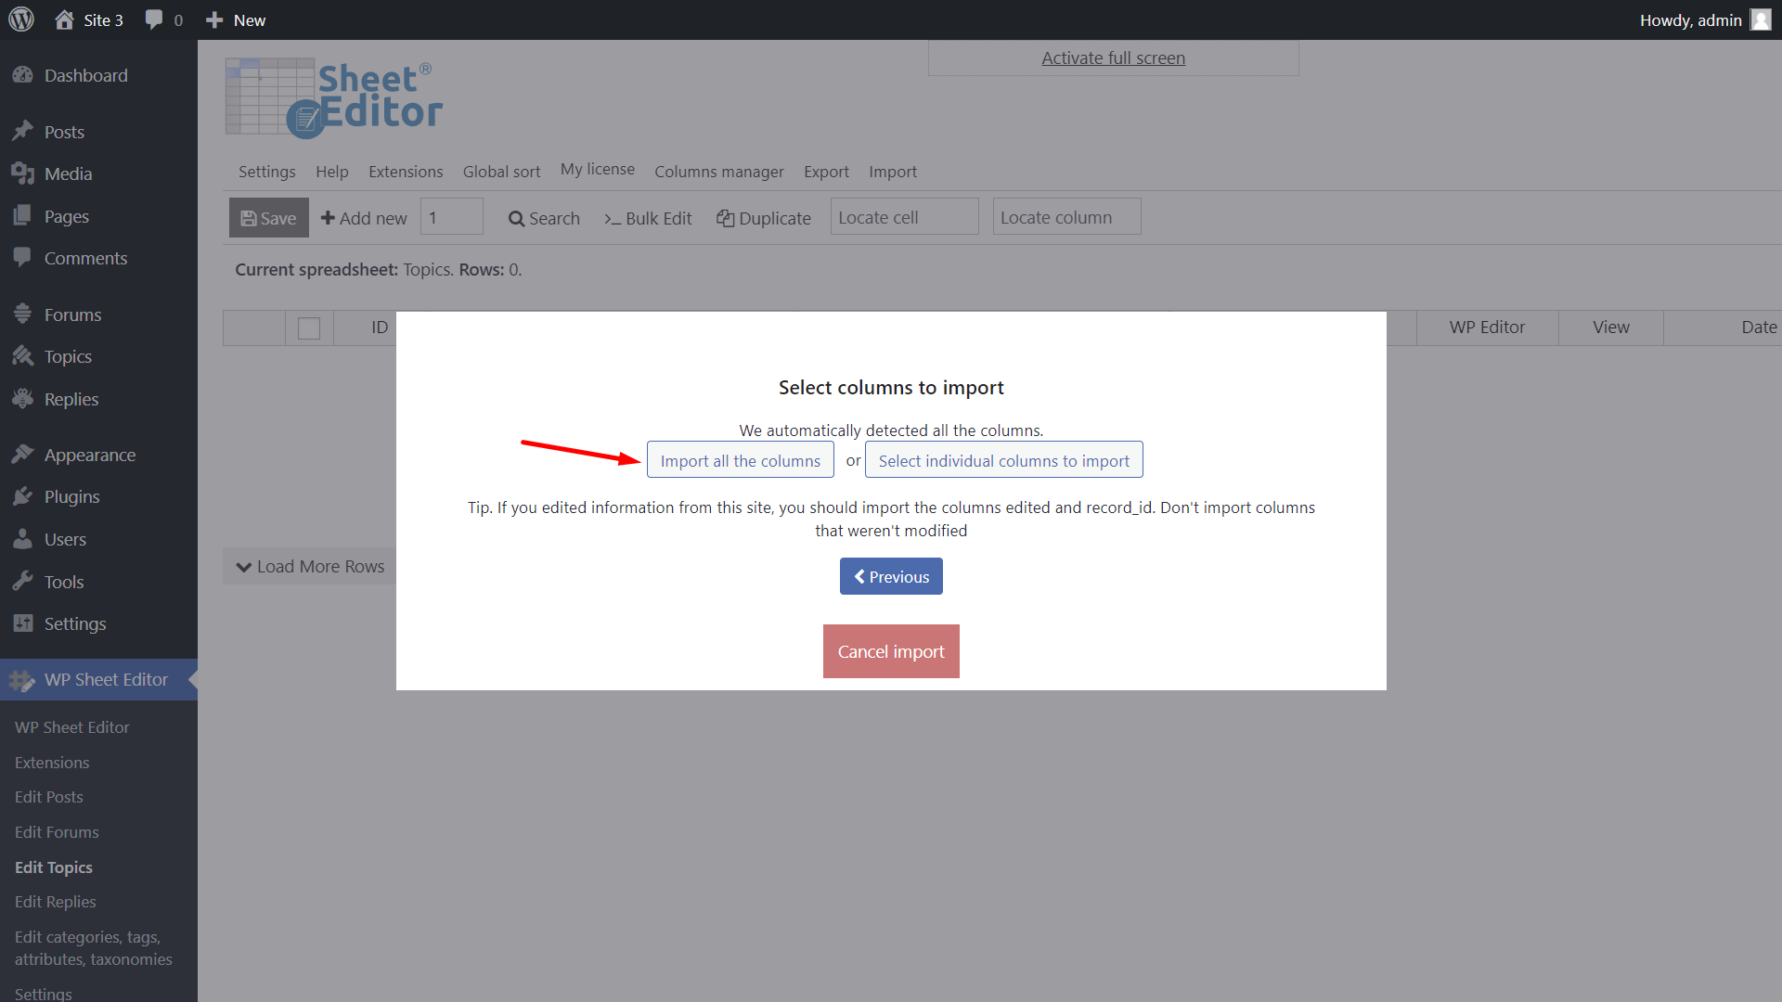Viewport: 1782px width, 1002px height.
Task: Toggle the full screen activation link
Action: pos(1113,58)
